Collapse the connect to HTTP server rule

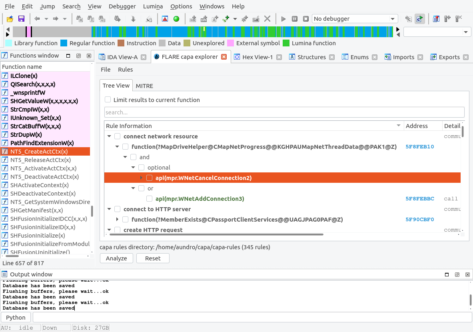point(109,209)
